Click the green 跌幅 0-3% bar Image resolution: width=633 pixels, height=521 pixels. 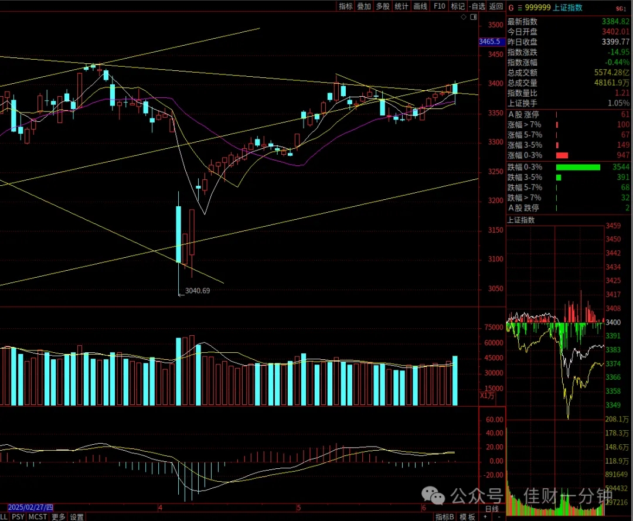tap(578, 167)
